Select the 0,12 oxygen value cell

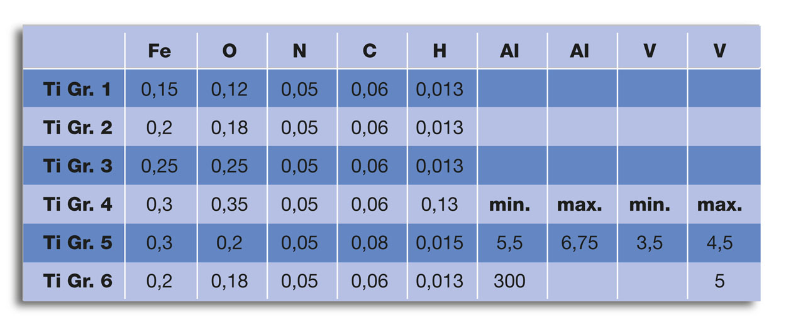(x=230, y=89)
